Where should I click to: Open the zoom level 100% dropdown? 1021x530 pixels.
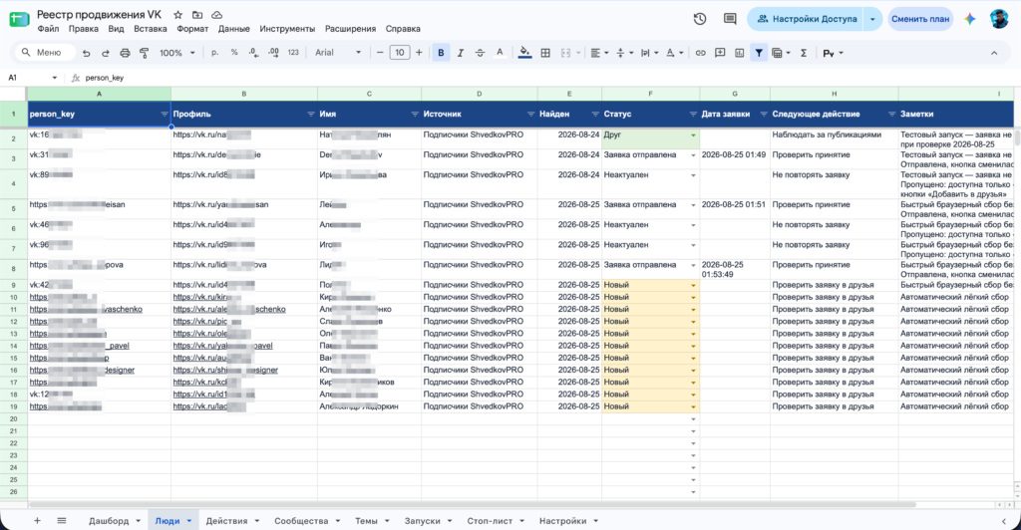(177, 53)
